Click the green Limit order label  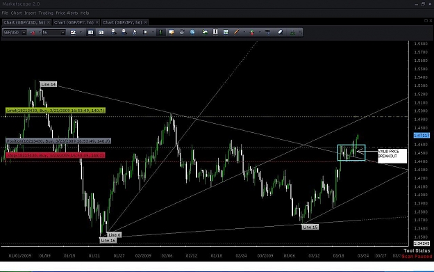click(56, 111)
